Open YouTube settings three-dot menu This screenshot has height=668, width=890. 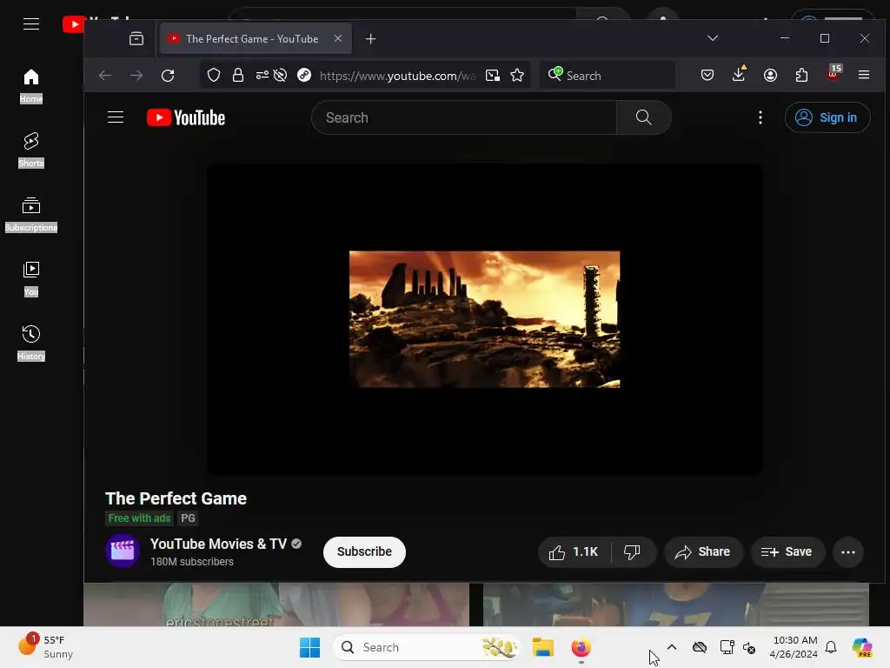click(760, 117)
